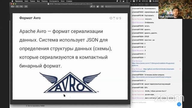This screenshot has height=108, width=192.
Task: Click the "Формат Avro" slide heading
Action: 30,18
